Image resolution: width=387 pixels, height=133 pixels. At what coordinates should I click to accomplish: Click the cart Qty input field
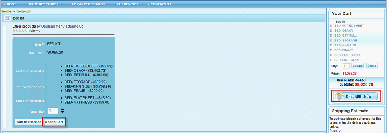pyautogui.click(x=346, y=66)
